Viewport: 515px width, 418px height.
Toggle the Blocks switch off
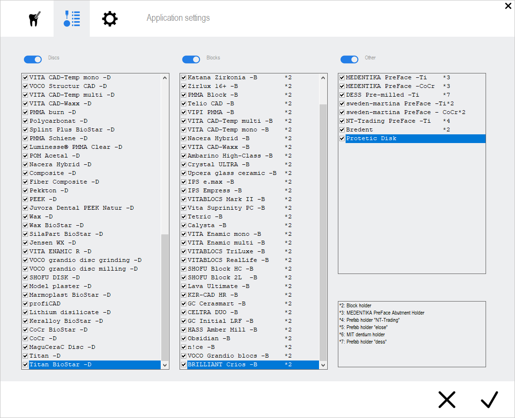(x=191, y=59)
